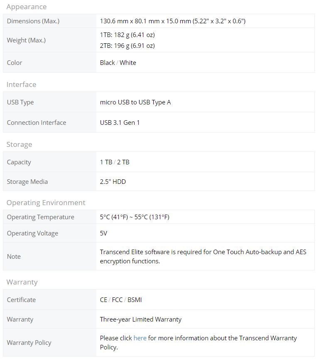Click the 2.5" HDD storage media value

click(x=113, y=181)
